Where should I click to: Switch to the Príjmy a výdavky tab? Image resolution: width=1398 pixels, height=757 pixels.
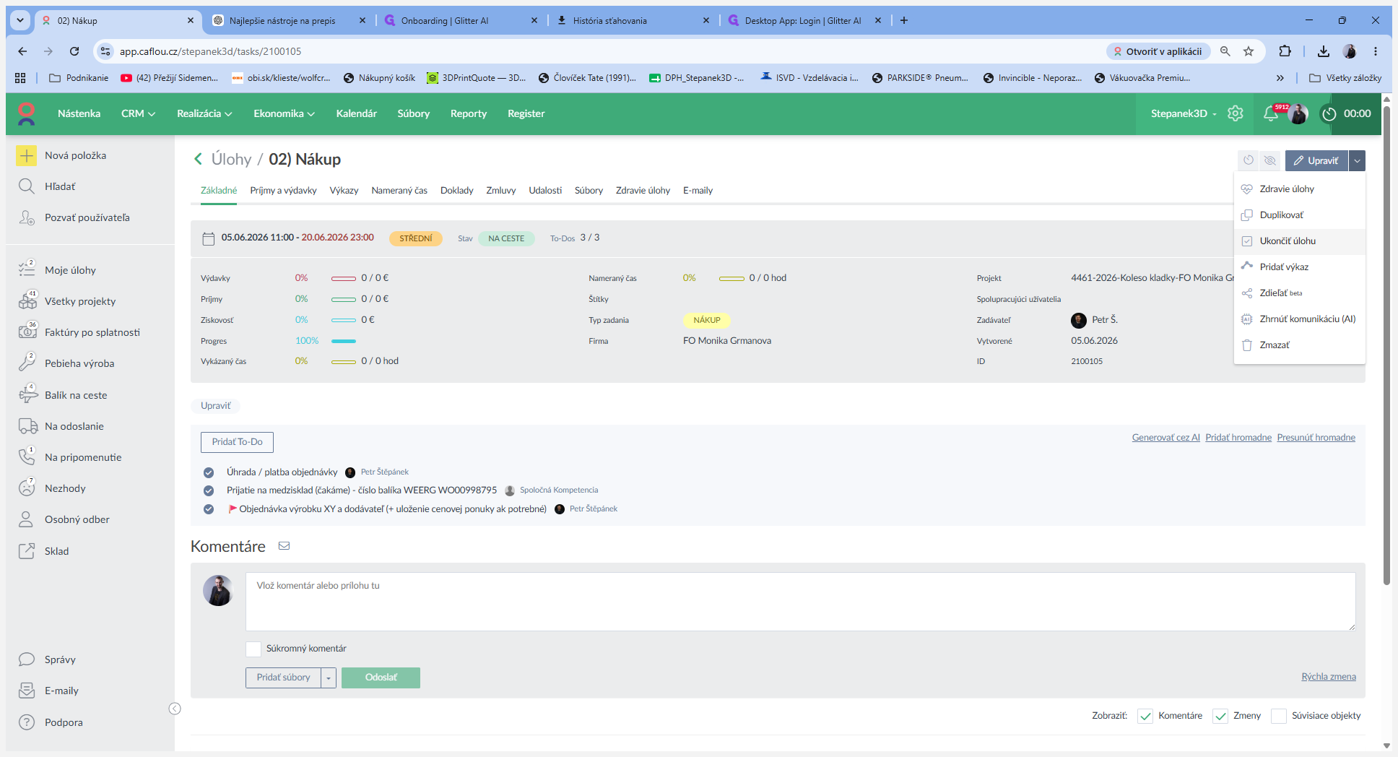point(283,191)
